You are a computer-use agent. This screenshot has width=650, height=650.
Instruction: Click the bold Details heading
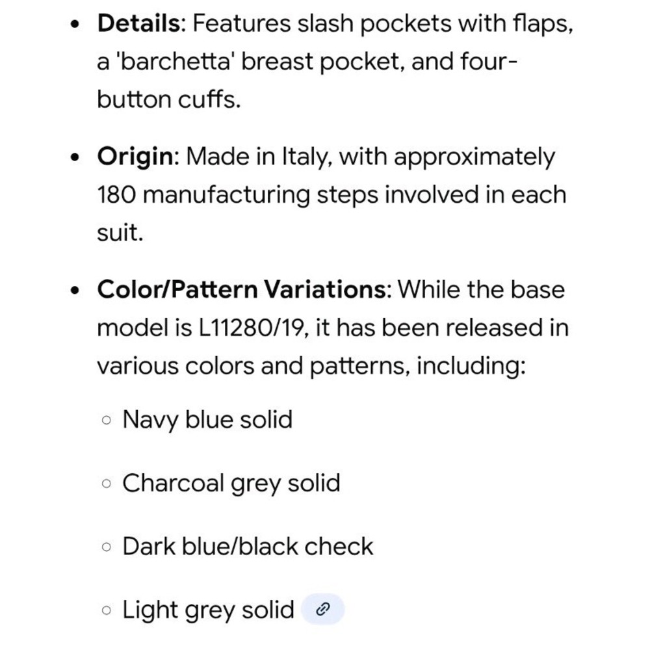(x=138, y=23)
